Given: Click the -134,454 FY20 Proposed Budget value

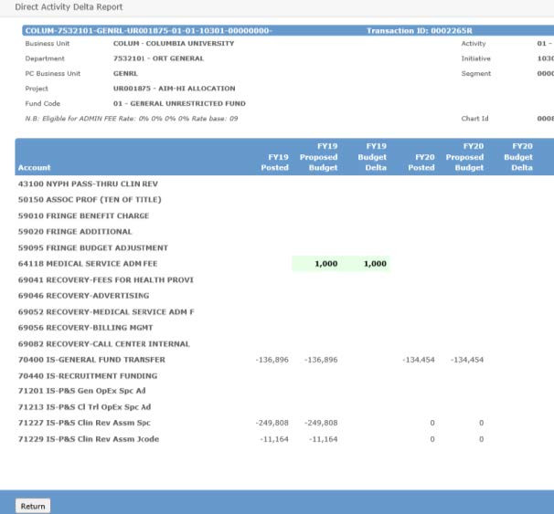Looking at the screenshot, I should click(x=467, y=360).
